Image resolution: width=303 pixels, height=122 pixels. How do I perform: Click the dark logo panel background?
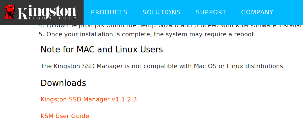42,22
